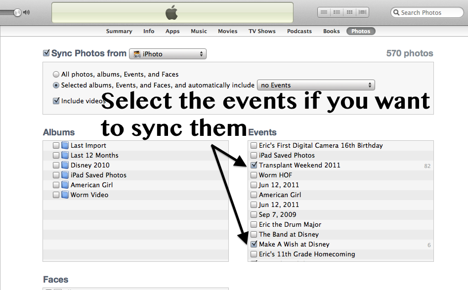
Task: Toggle the Sync Photos from checkbox
Action: 46,53
